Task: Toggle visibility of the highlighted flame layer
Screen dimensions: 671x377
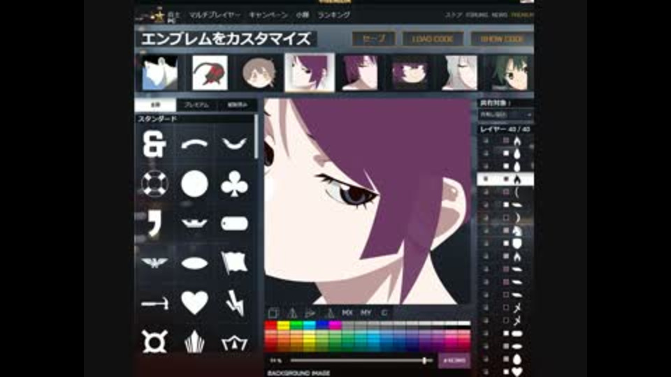Action: point(486,179)
